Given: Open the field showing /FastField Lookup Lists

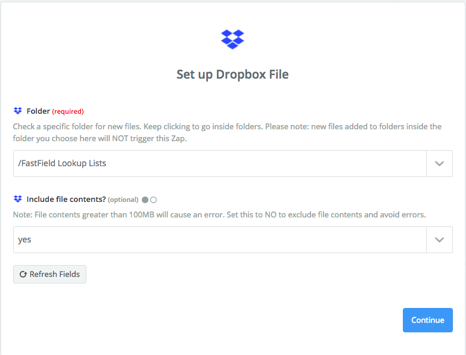Looking at the screenshot, I should click(x=219, y=164).
